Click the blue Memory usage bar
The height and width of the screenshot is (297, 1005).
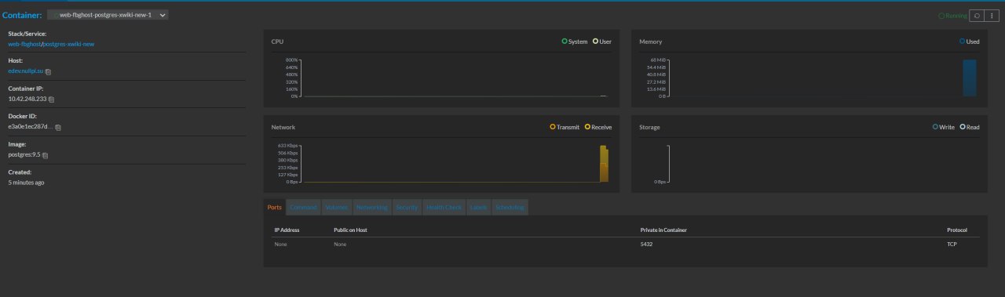970,78
